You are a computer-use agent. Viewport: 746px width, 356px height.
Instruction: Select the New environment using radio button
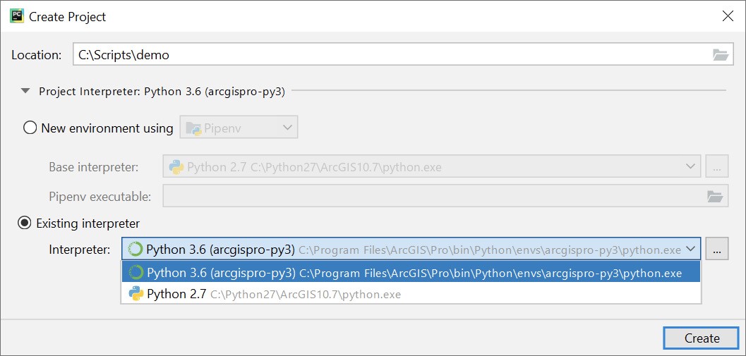pos(30,128)
